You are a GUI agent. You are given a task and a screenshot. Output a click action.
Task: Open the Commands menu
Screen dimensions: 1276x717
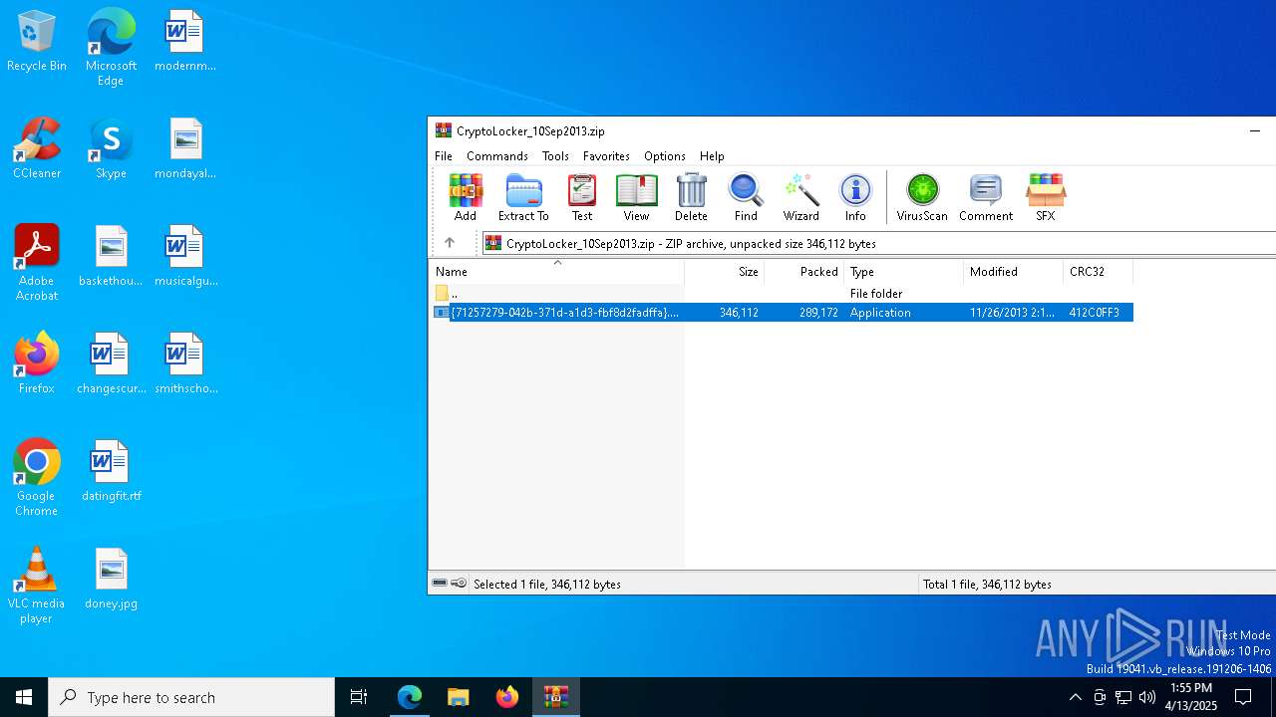497,156
